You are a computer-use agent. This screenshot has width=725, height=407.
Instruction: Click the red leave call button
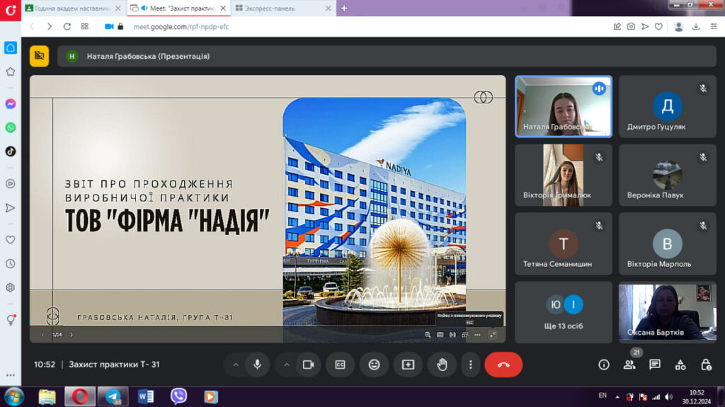pos(503,365)
